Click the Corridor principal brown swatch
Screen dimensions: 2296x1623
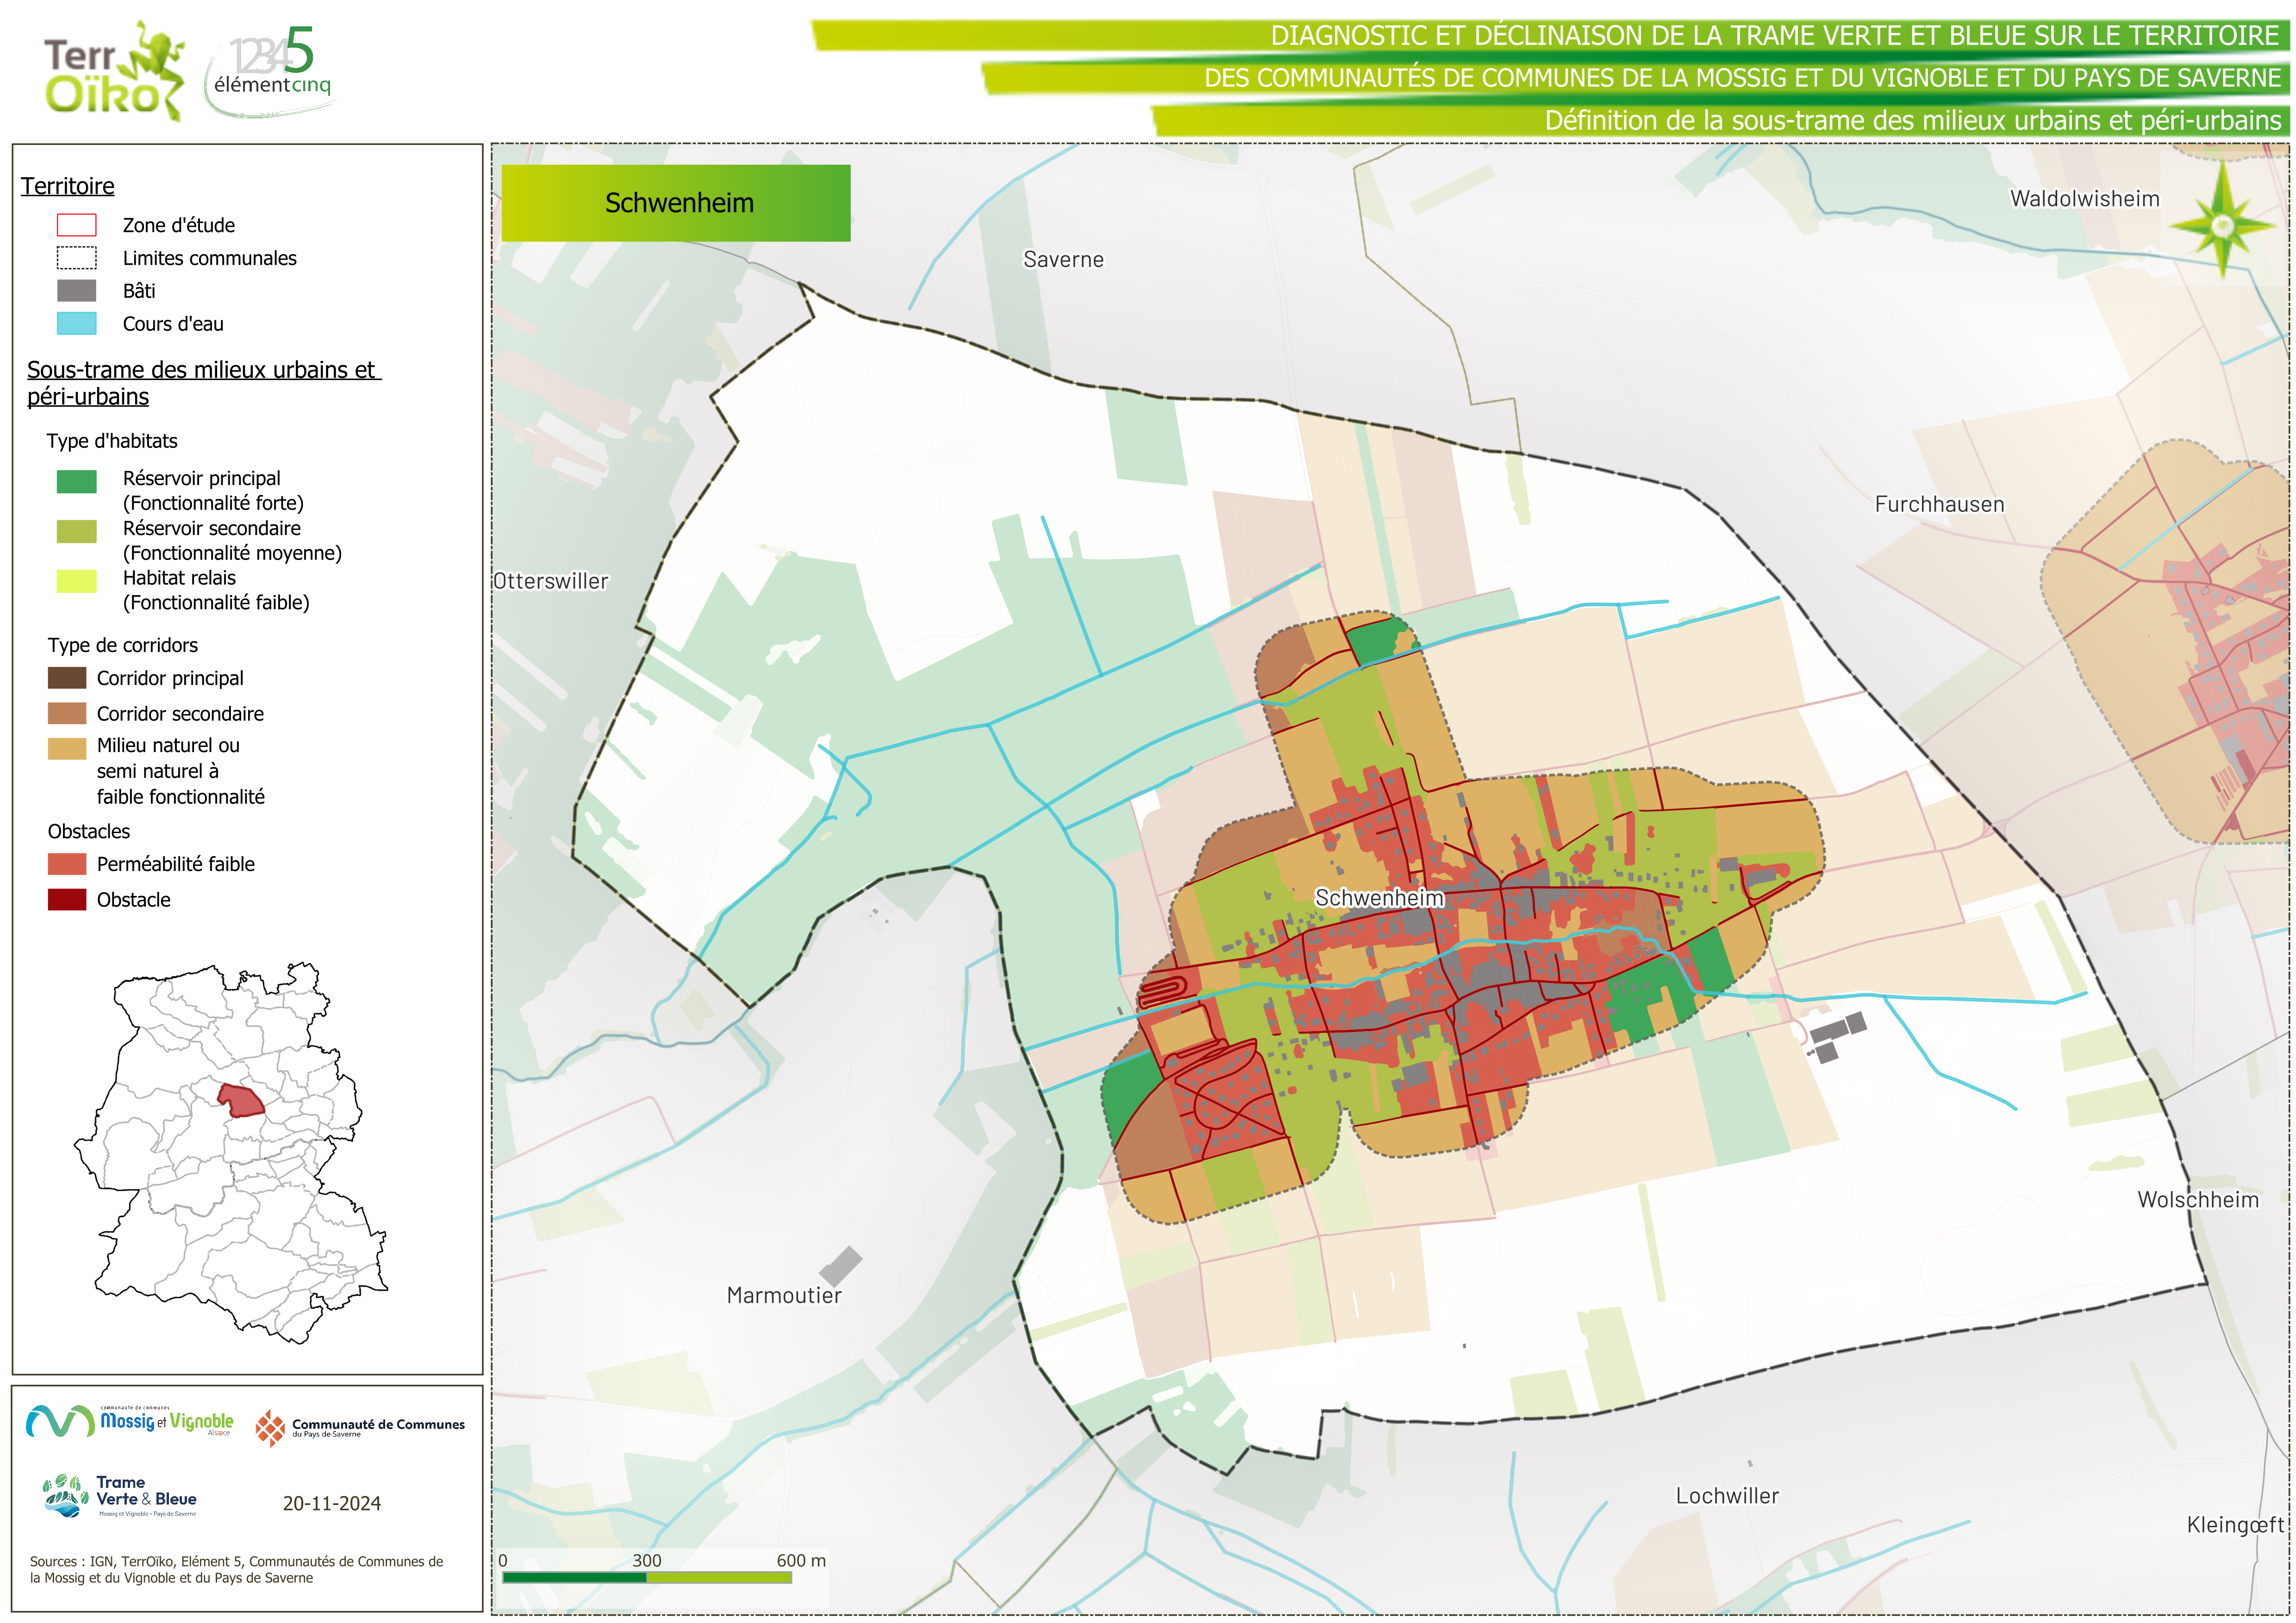click(x=67, y=678)
